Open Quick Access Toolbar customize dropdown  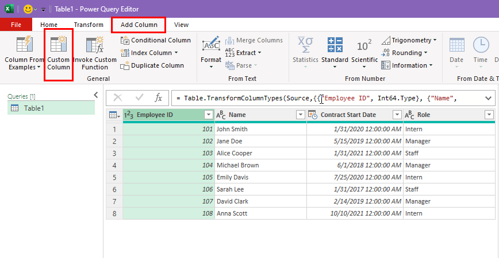click(43, 10)
